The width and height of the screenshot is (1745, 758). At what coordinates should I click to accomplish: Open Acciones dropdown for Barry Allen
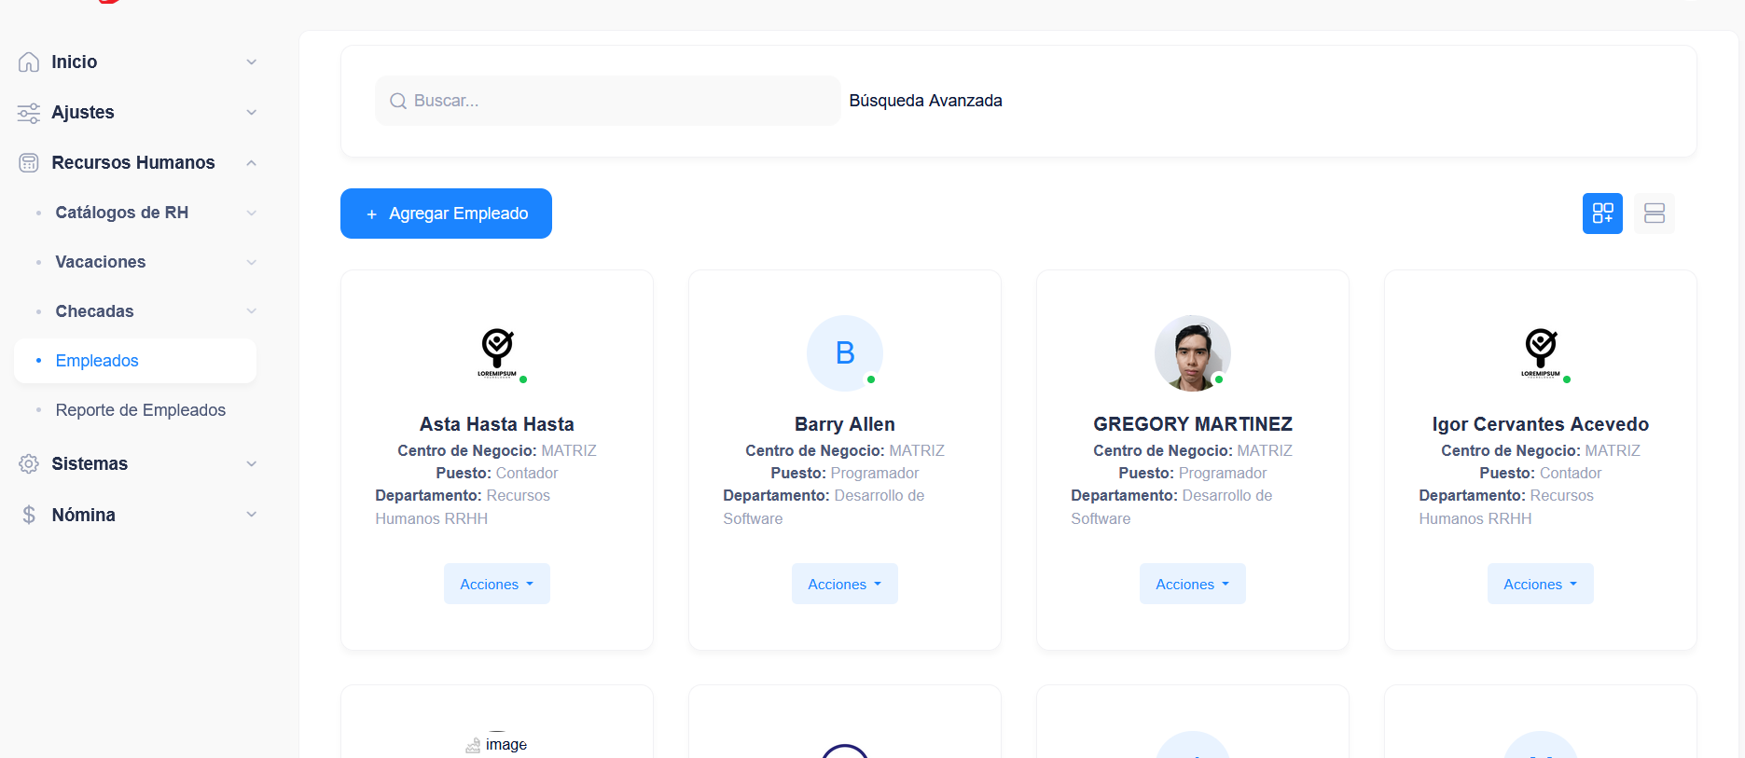click(845, 584)
